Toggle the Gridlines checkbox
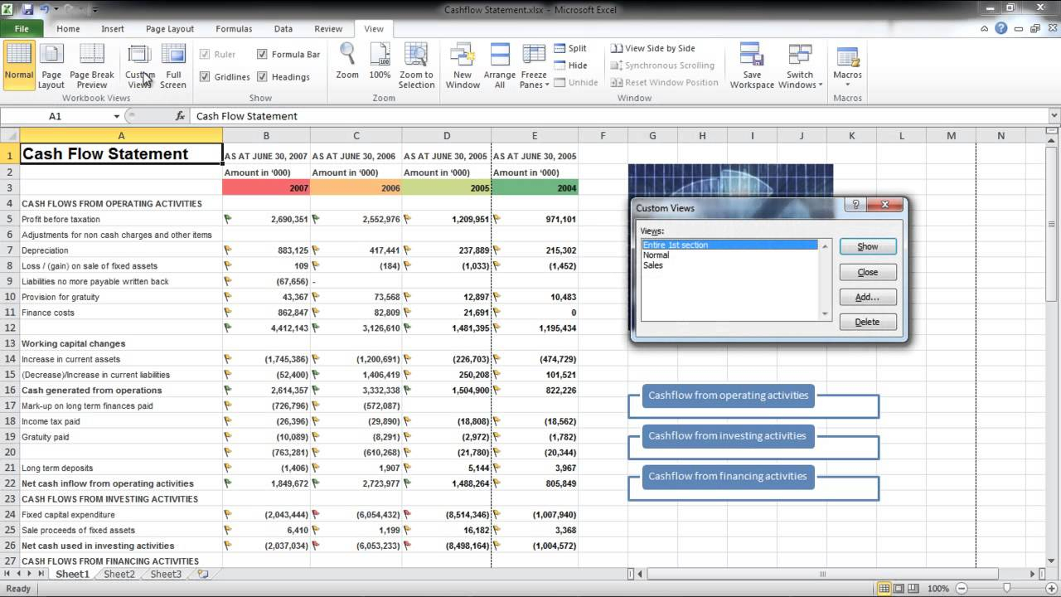This screenshot has height=597, width=1061. [x=205, y=77]
